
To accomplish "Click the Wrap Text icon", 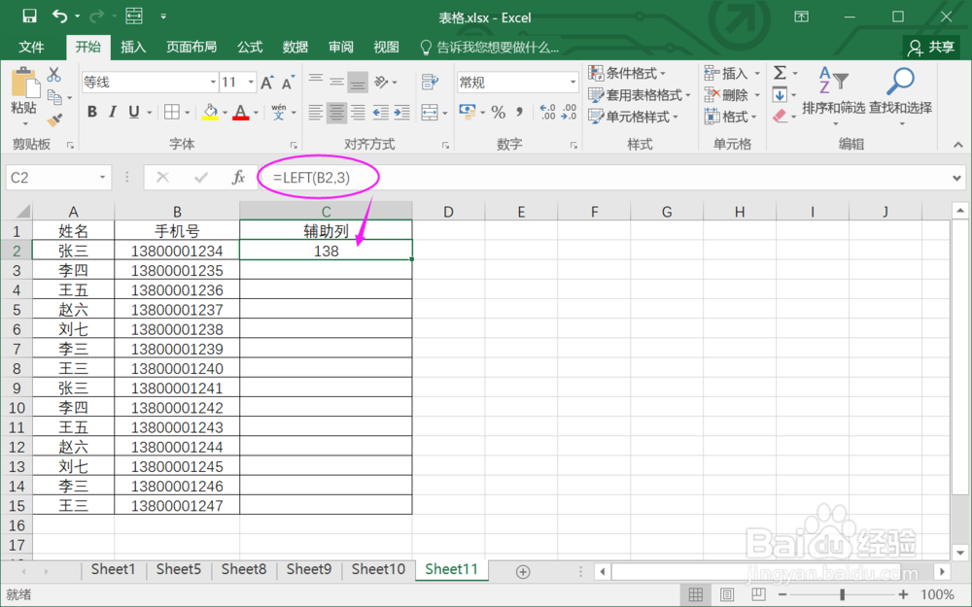I will [430, 82].
